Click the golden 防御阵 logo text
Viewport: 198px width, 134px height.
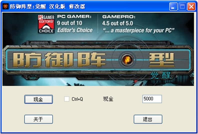[59, 60]
